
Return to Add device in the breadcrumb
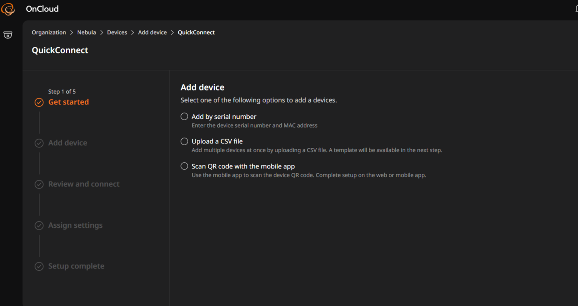click(152, 32)
